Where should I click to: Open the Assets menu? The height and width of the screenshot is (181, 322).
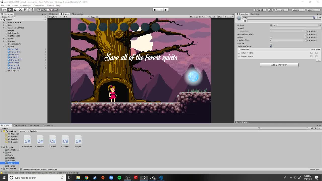point(15,5)
